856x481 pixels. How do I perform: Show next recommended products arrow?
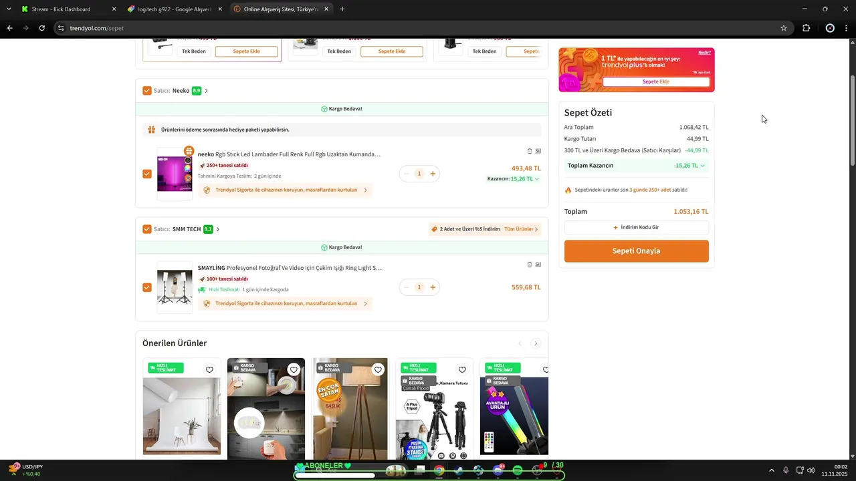click(x=536, y=343)
